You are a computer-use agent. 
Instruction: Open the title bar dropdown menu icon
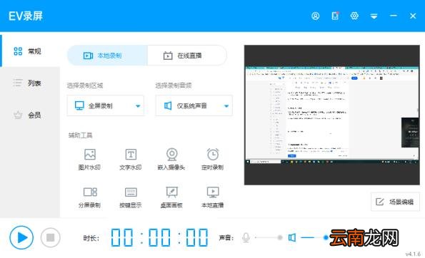point(374,16)
